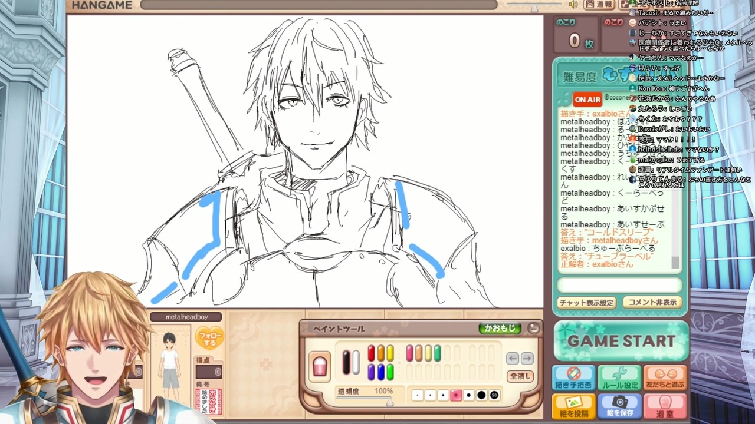Pick the bright green color pen
This screenshot has height=424, width=755.
pos(390,372)
